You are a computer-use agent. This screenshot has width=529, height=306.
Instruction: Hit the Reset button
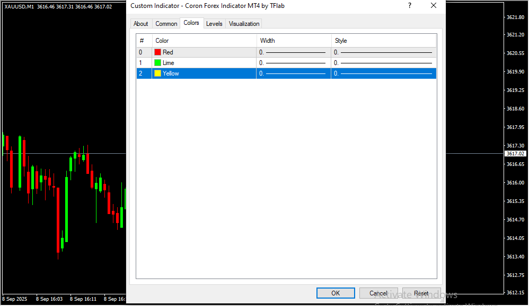pos(421,293)
